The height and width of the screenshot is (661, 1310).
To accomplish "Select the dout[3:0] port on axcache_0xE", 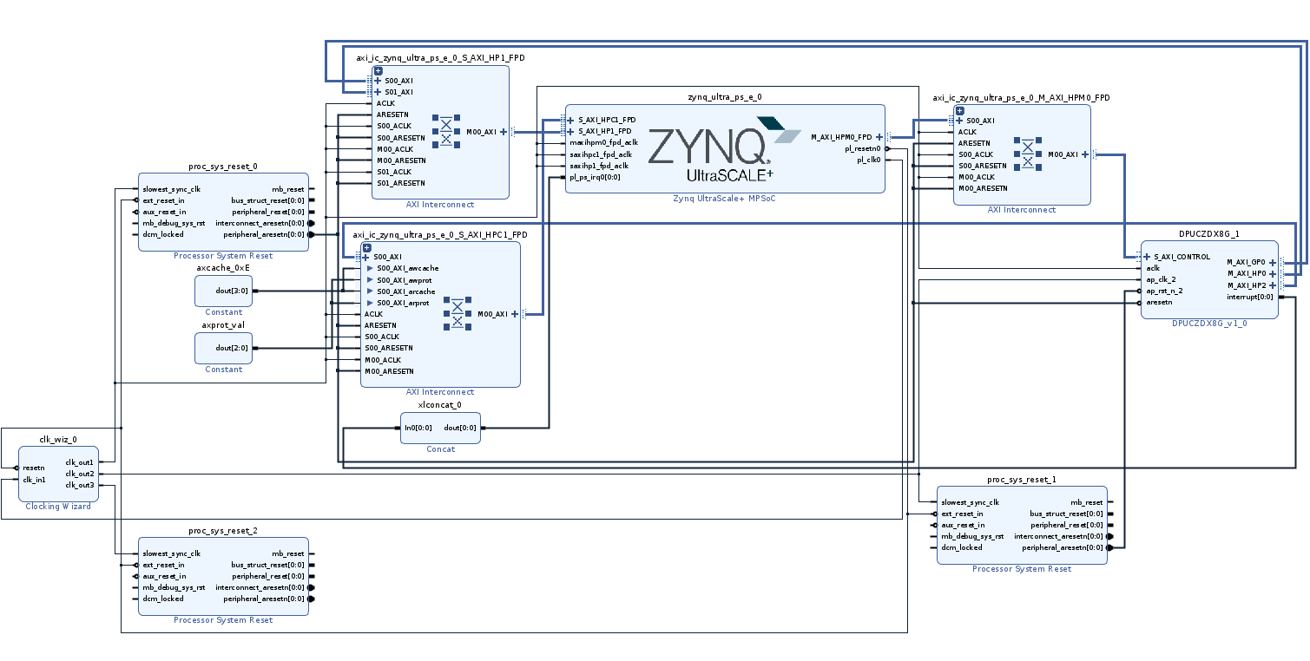I will click(232, 291).
